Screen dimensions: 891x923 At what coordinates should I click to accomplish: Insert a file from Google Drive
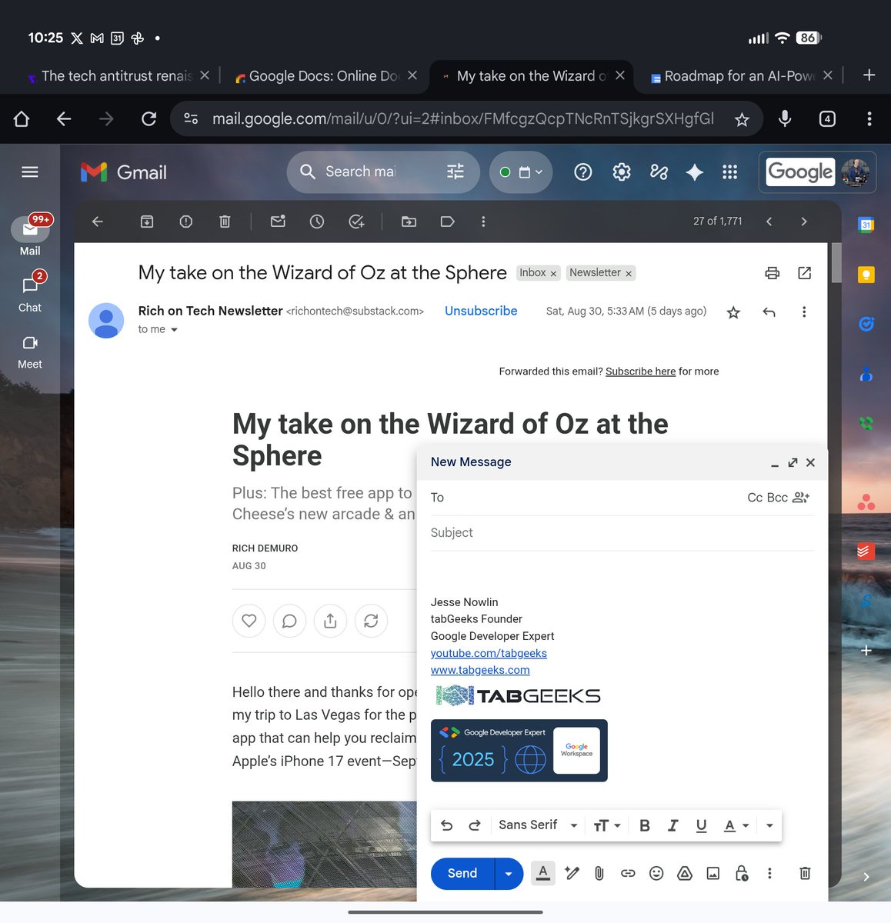coord(684,873)
